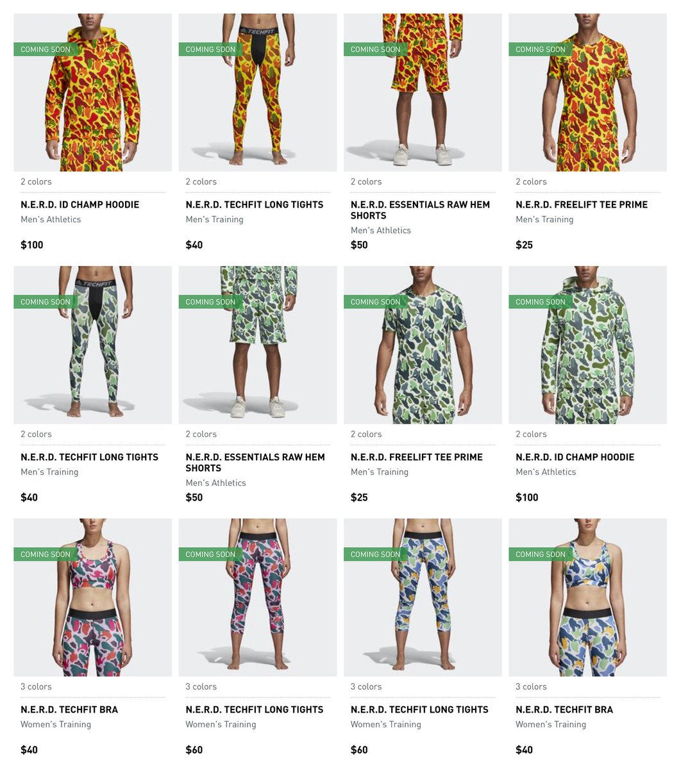Image resolution: width=681 pixels, height=769 pixels.
Task: Open the orange camo ID Champ Hoodie image
Action: coord(92,92)
